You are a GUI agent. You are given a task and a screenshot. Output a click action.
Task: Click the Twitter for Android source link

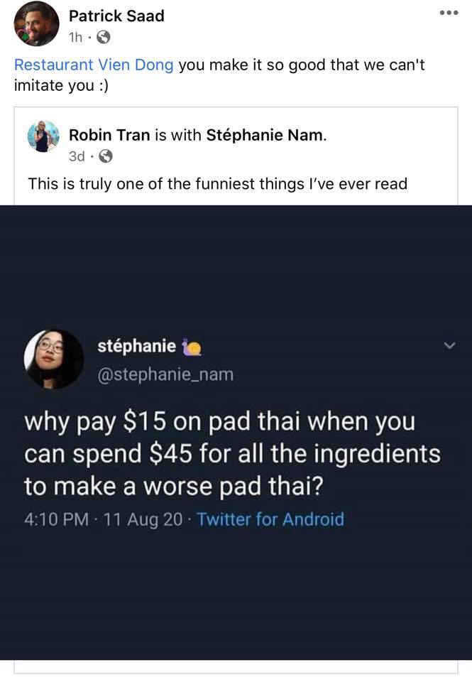(270, 519)
